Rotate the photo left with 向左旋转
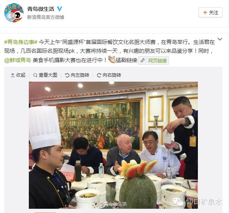Screen dimensions: 229x213 tap(77, 75)
